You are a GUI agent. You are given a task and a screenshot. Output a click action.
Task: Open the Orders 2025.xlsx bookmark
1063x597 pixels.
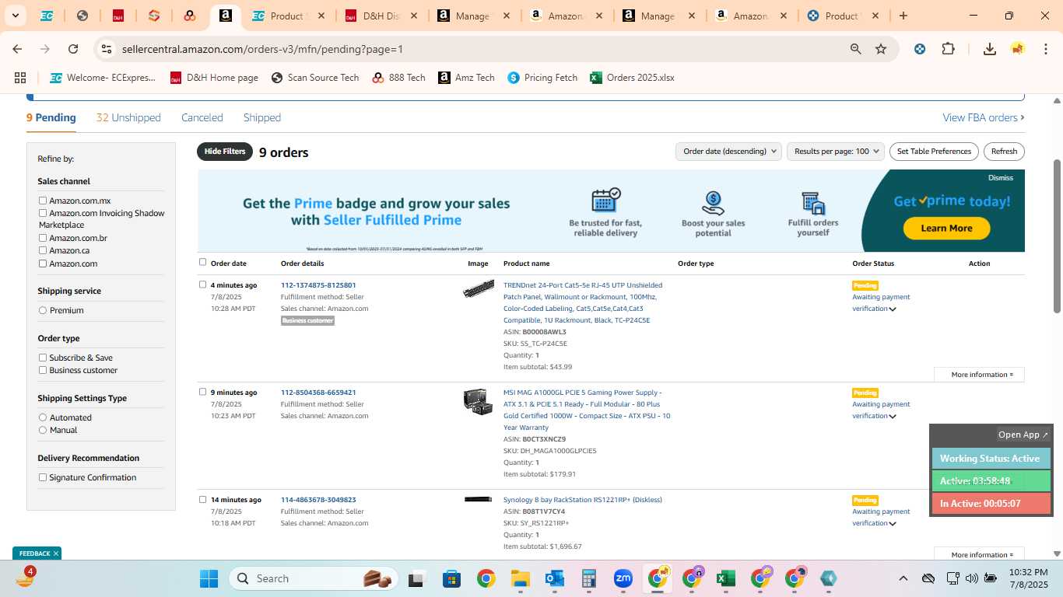click(632, 78)
